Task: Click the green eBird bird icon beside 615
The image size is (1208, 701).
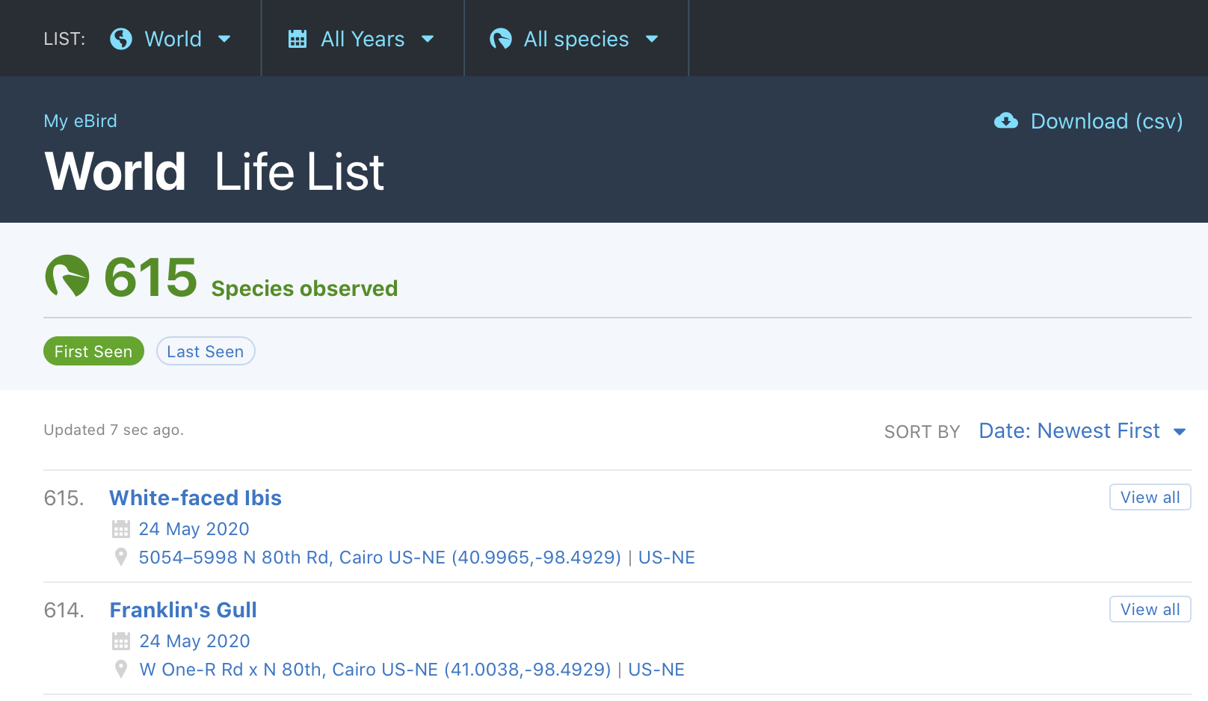Action: click(67, 277)
